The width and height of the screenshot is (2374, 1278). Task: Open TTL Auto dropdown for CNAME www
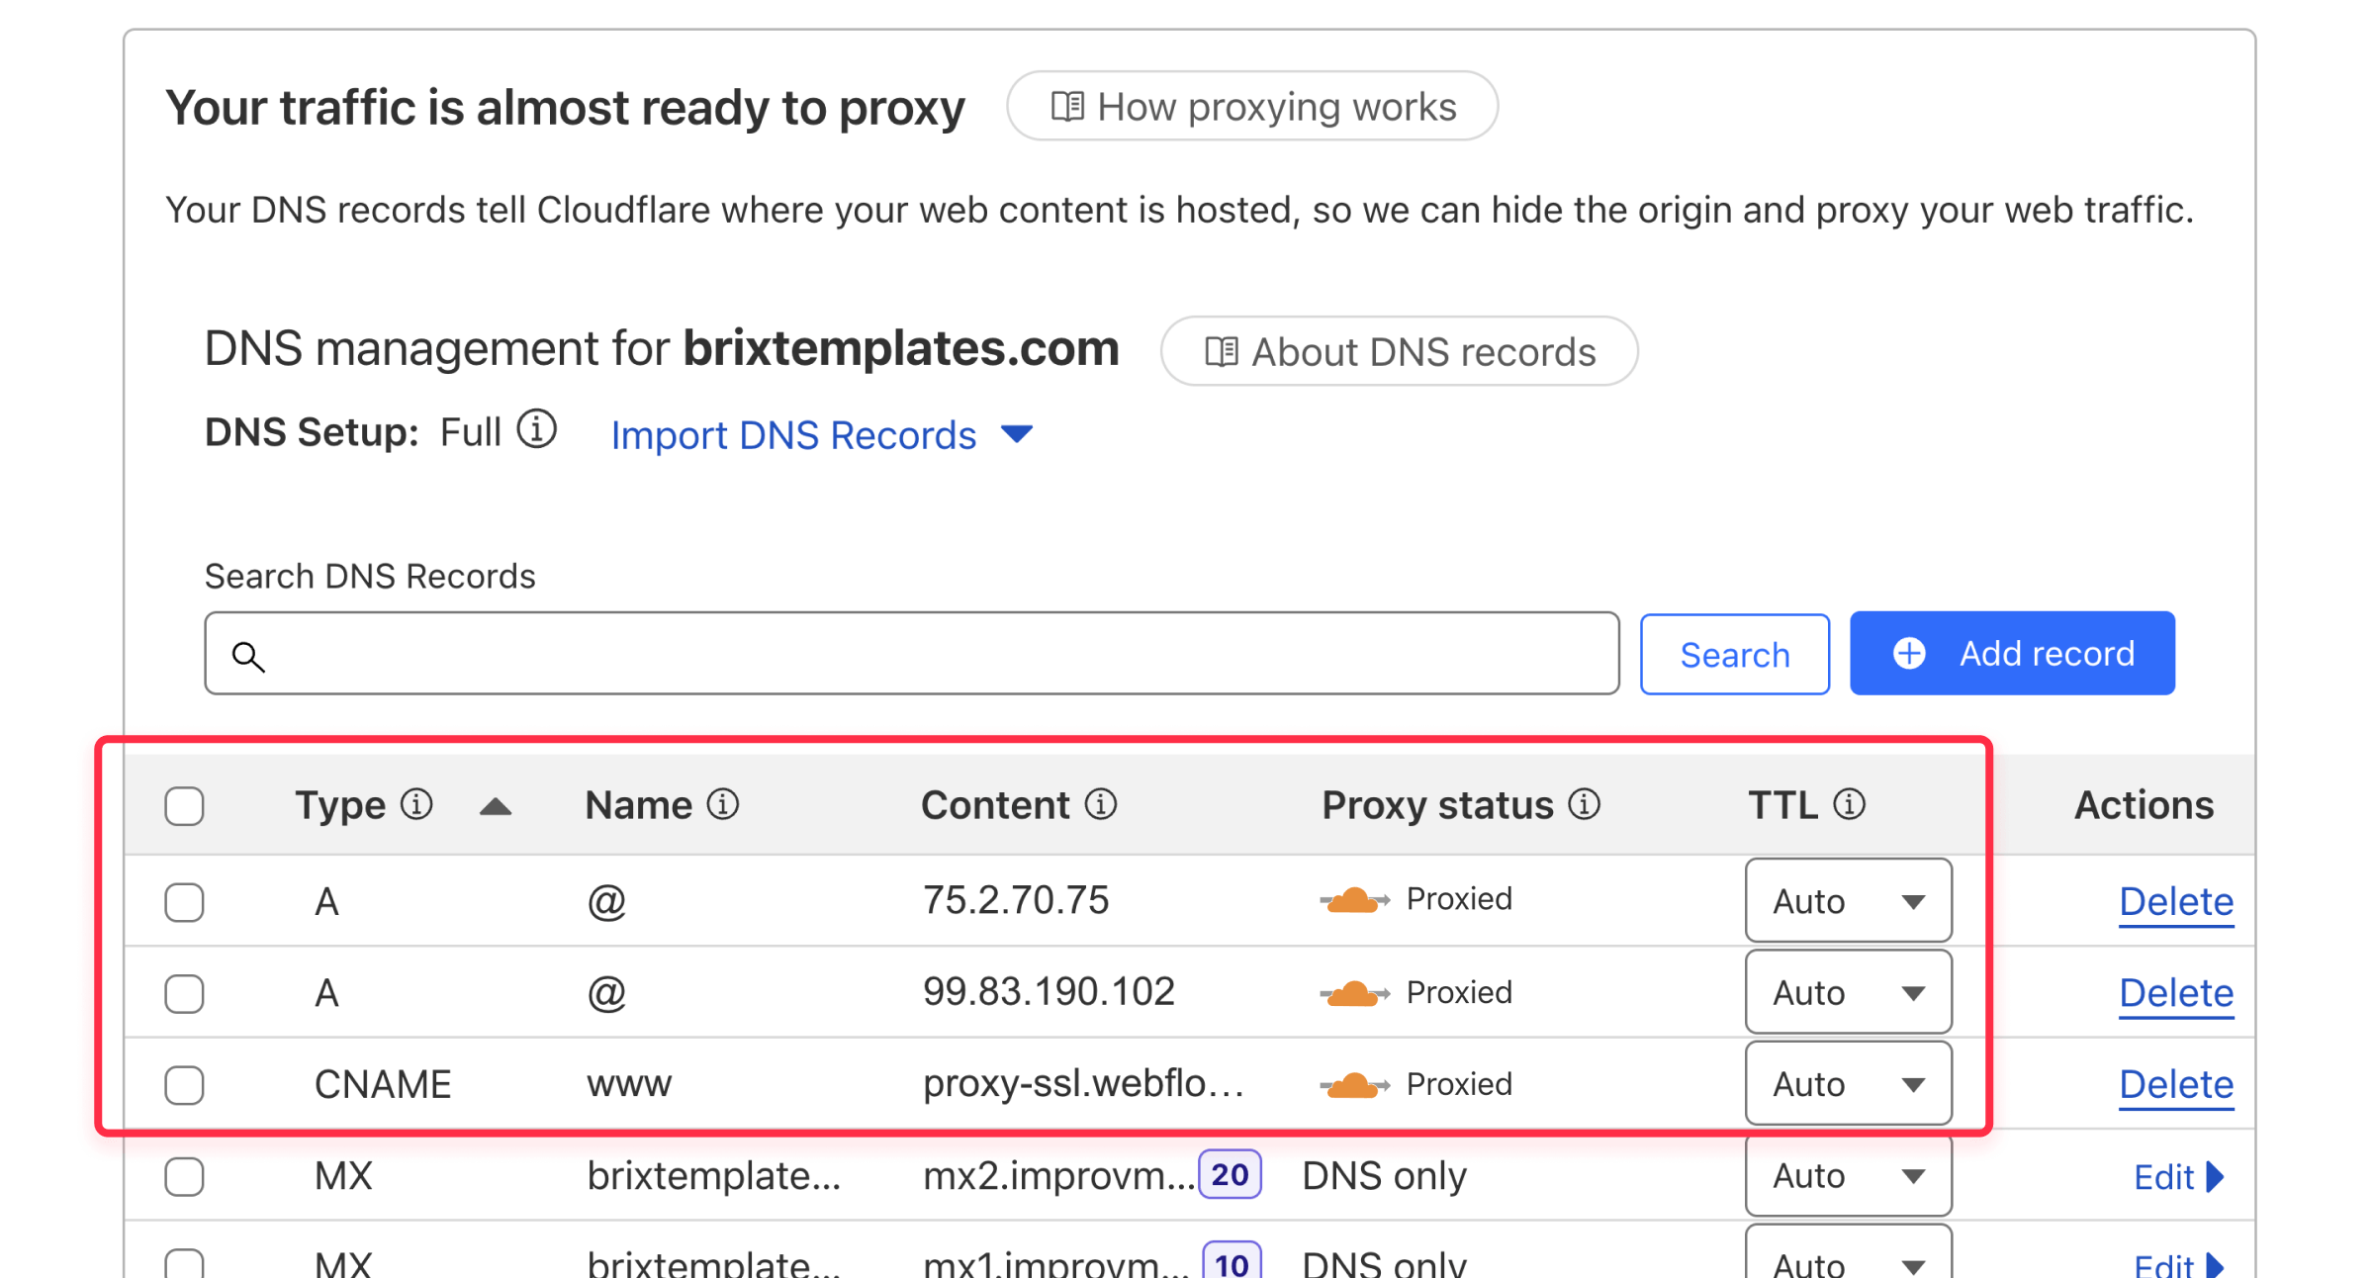[x=1848, y=1083]
